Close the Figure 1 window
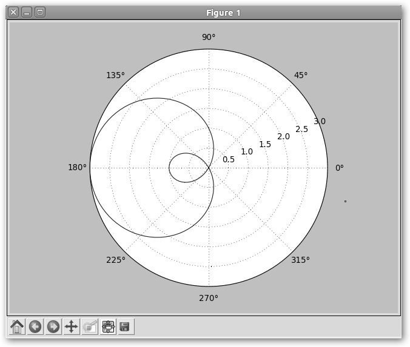The width and height of the screenshot is (410, 347). pos(13,12)
